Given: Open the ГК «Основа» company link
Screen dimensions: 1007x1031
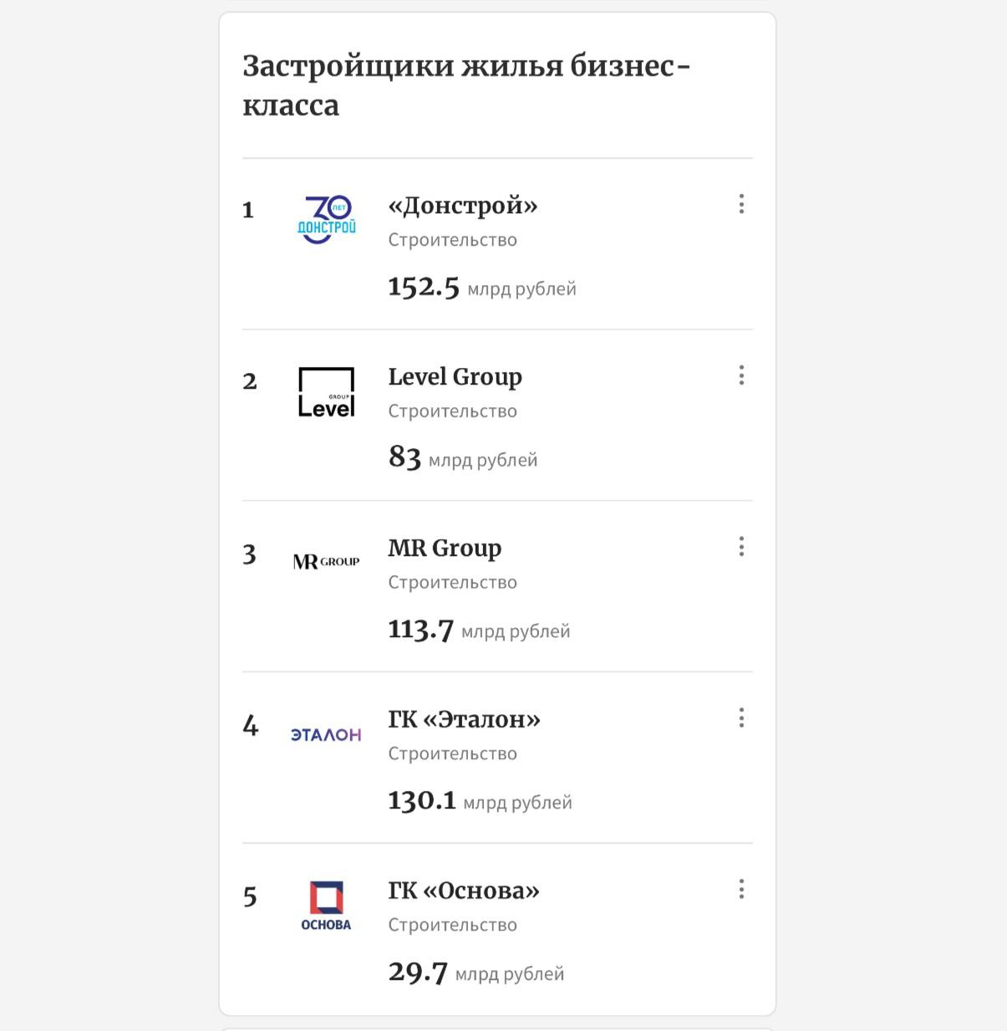Looking at the screenshot, I should tap(464, 891).
